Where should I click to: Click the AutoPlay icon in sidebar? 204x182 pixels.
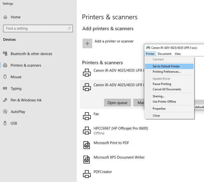coord(5,112)
